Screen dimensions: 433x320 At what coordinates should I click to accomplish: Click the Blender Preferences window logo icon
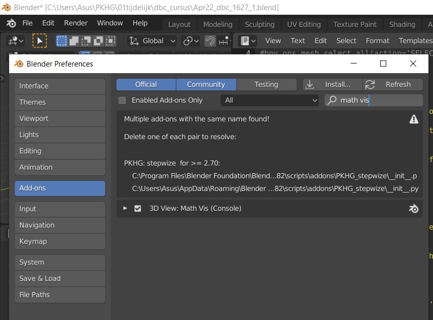[x=19, y=64]
